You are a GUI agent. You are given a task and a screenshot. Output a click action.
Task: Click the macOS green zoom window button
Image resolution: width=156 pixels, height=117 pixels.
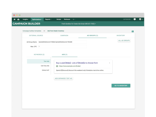19,15
